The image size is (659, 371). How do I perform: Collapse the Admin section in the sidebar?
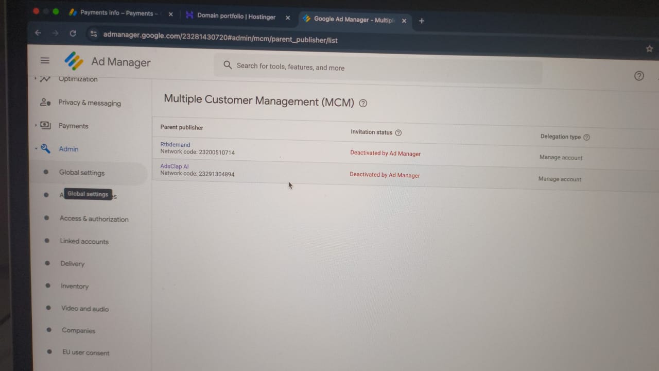pos(36,149)
